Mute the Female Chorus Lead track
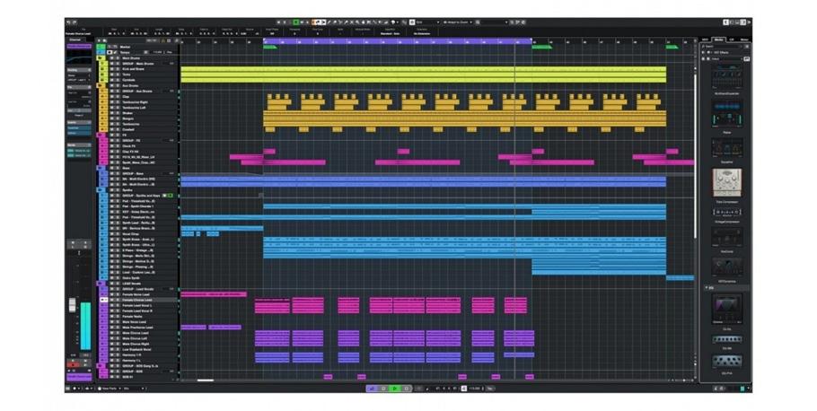The image size is (817, 411). 110,300
